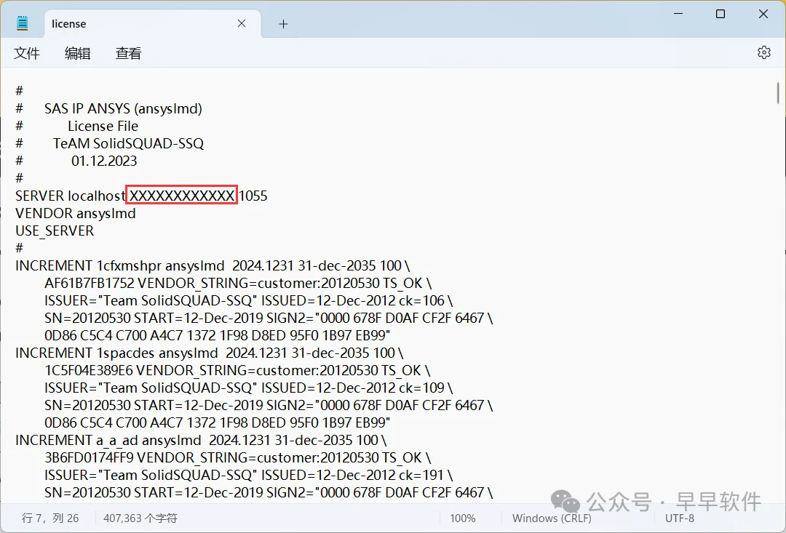The height and width of the screenshot is (533, 786).
Task: Click the INCREMENT a_a_ad line
Action: pyautogui.click(x=201, y=440)
